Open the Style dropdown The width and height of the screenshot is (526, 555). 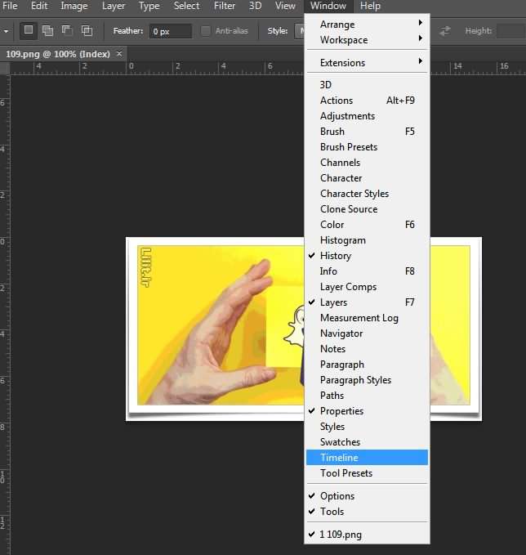click(300, 31)
